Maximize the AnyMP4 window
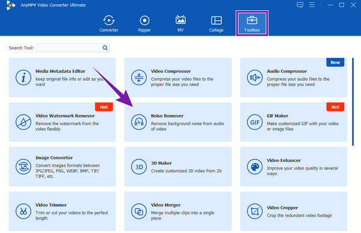This screenshot has width=361, height=233. 341,5
